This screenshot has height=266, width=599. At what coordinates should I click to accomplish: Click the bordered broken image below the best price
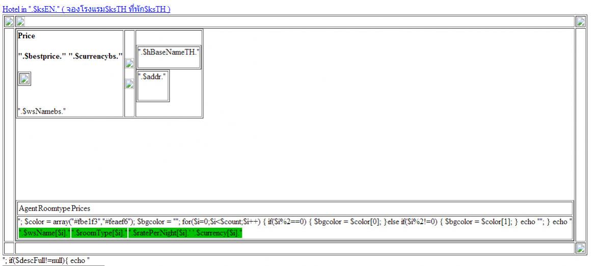coord(25,79)
